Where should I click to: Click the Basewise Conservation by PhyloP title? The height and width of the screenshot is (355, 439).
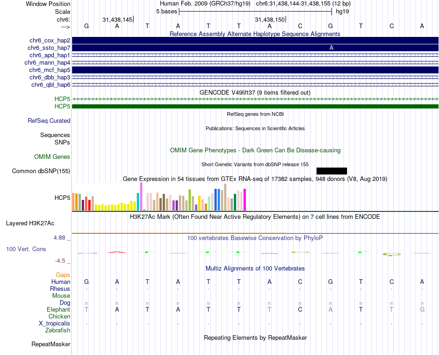[x=255, y=238]
